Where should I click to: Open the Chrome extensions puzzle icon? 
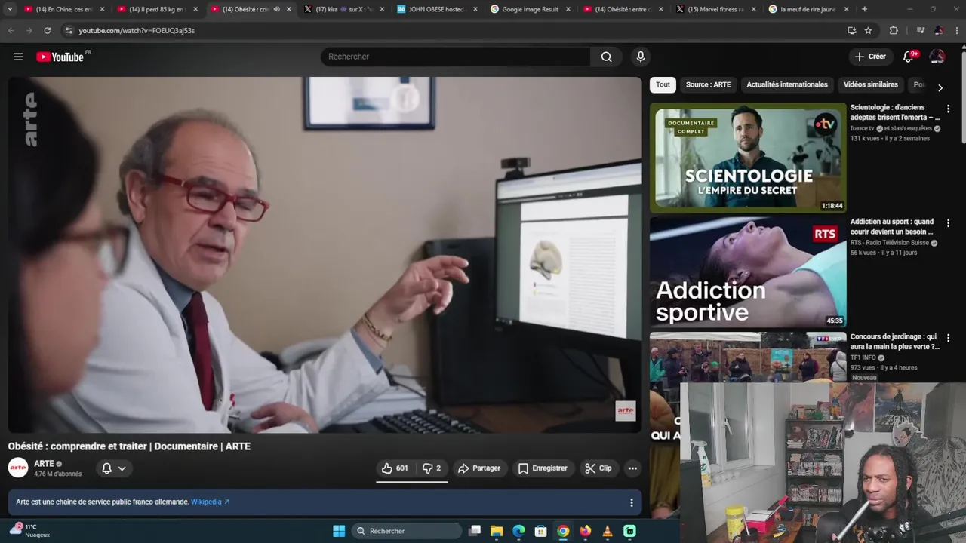pos(894,30)
